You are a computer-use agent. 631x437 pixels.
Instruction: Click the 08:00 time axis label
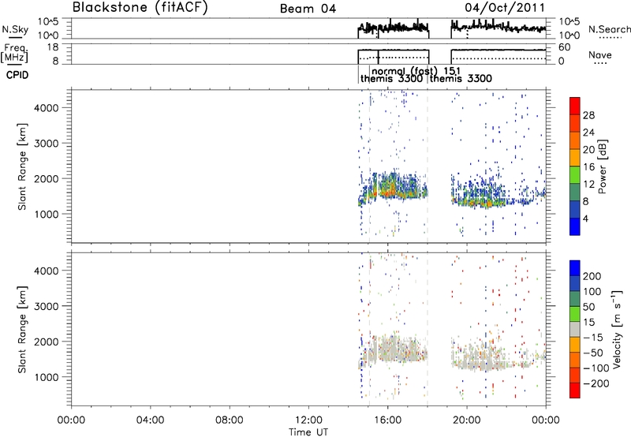pos(230,420)
